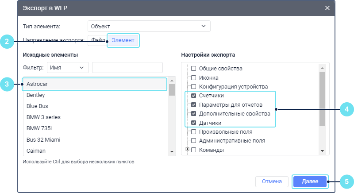Open the Тип элемента dropdown
Screen dimensions: 354x193
click(x=149, y=26)
